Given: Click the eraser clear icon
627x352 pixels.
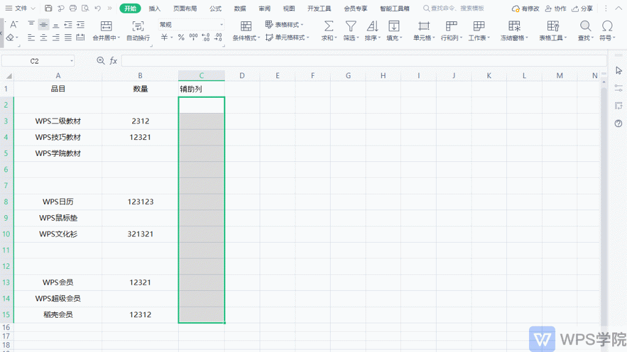Looking at the screenshot, I should (10, 37).
